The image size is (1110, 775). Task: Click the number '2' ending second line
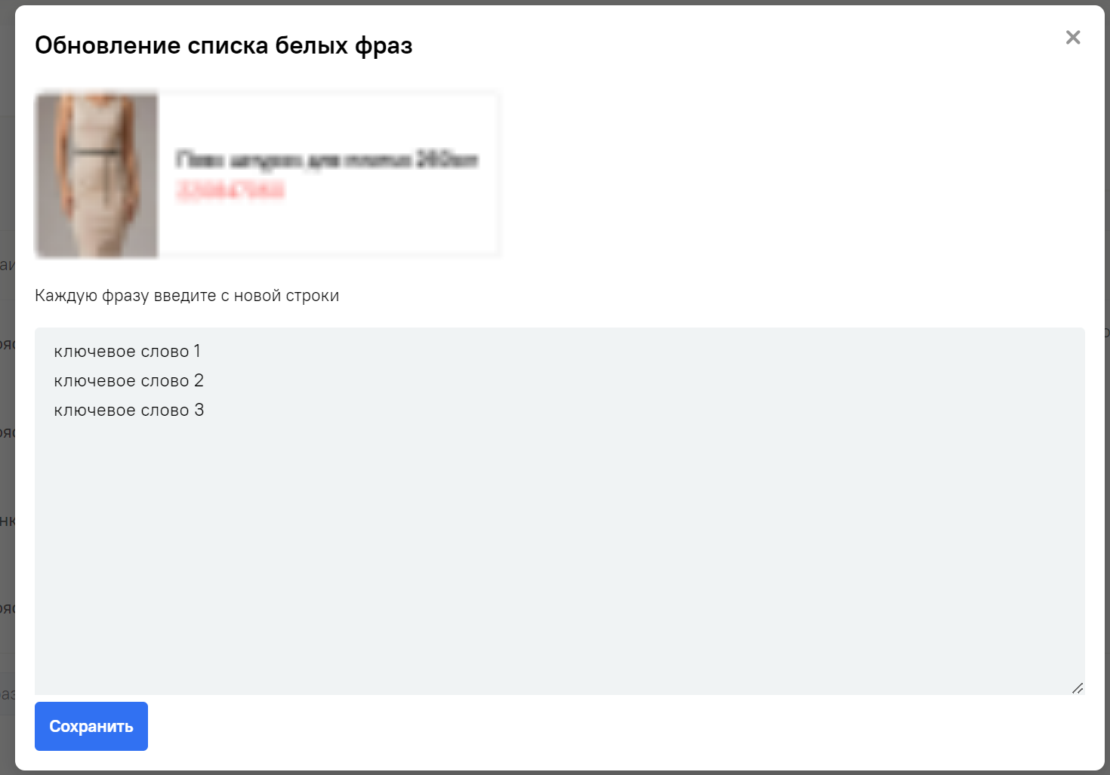point(199,381)
